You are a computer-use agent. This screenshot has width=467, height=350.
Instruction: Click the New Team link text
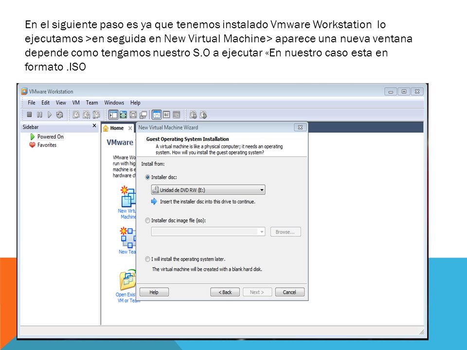pos(127,252)
